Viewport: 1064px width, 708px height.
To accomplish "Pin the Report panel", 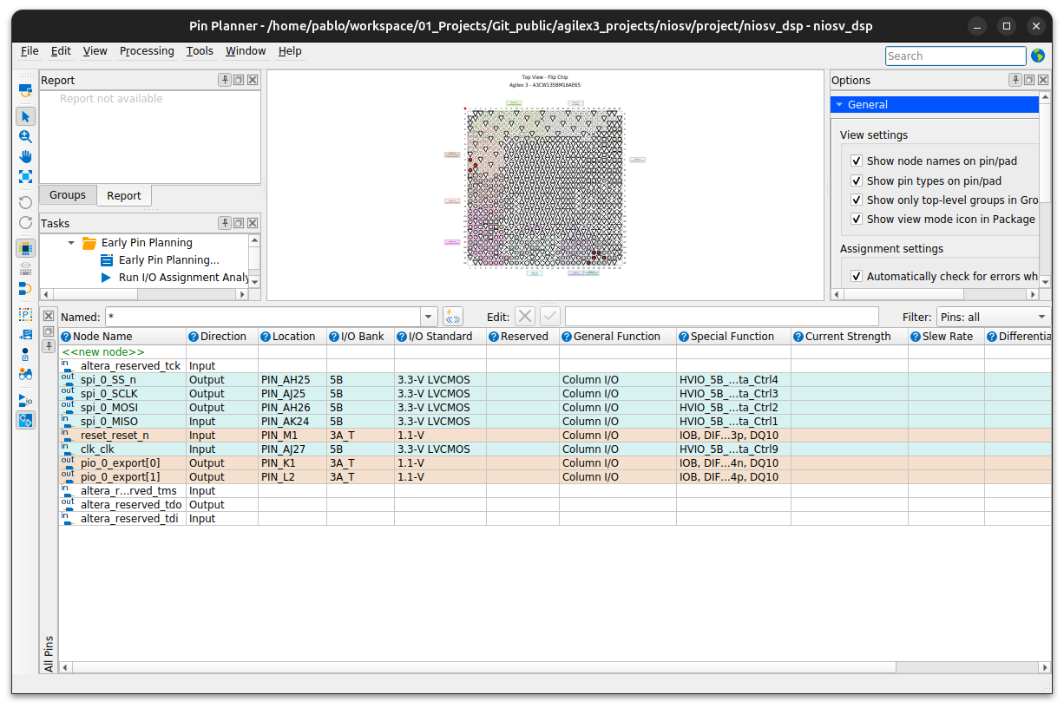I will click(225, 80).
